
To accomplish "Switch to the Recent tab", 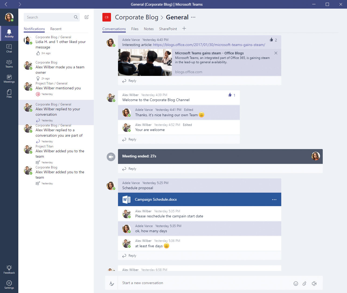I will [56, 29].
